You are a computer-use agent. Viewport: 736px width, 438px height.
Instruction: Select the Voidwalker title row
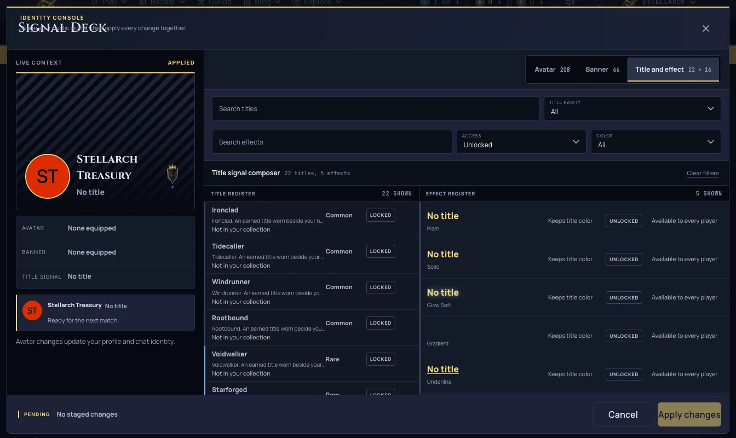tap(312, 364)
